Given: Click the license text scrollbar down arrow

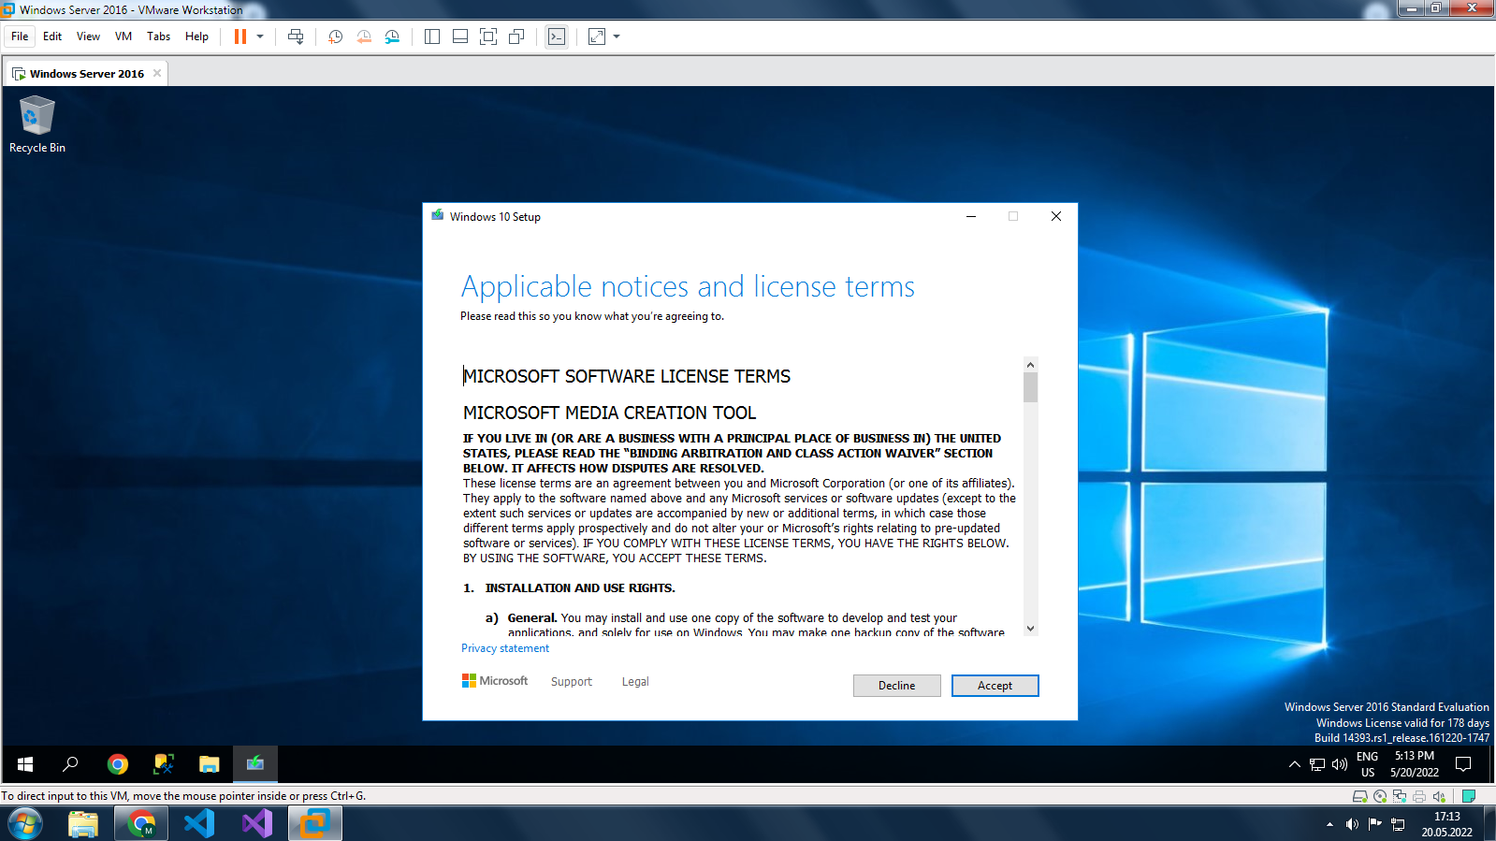Looking at the screenshot, I should click(x=1030, y=629).
